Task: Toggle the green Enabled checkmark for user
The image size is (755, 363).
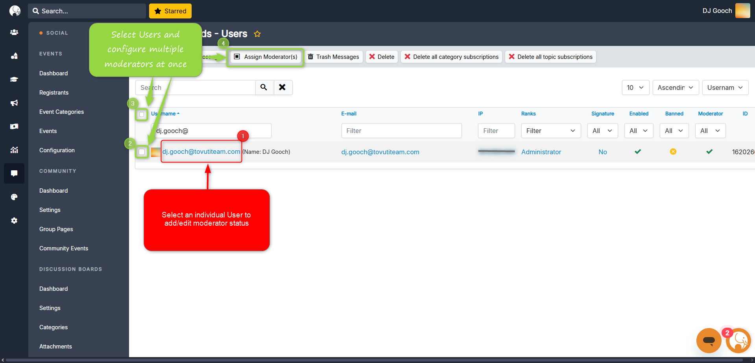Action: coord(638,151)
